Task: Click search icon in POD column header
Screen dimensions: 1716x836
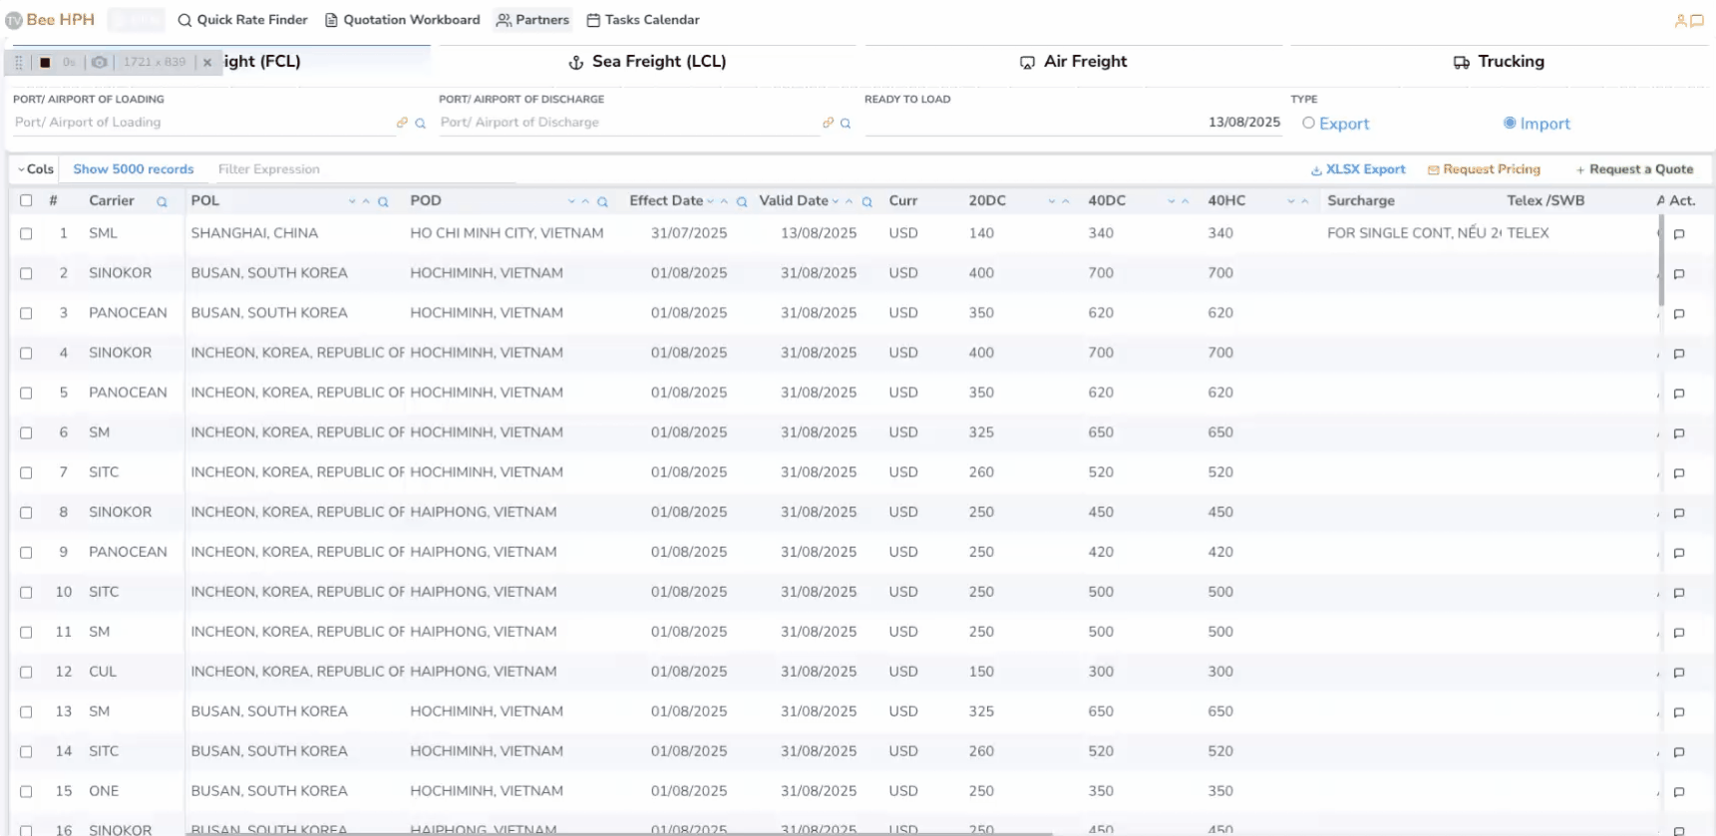Action: (x=602, y=202)
